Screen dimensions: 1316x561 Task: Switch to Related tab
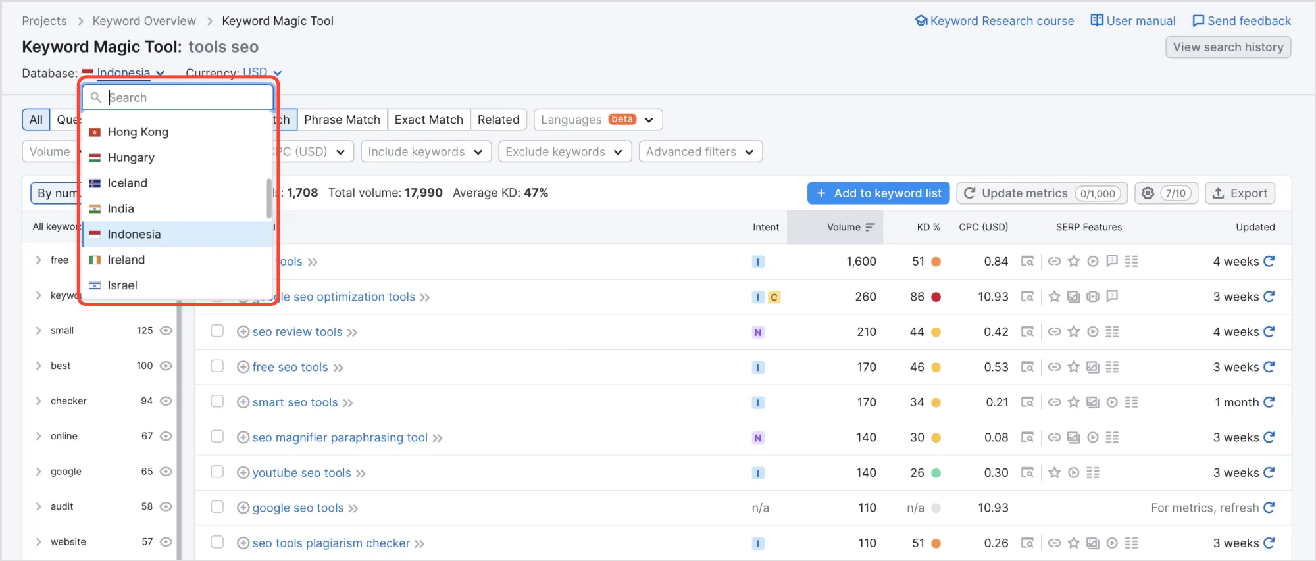click(x=499, y=120)
